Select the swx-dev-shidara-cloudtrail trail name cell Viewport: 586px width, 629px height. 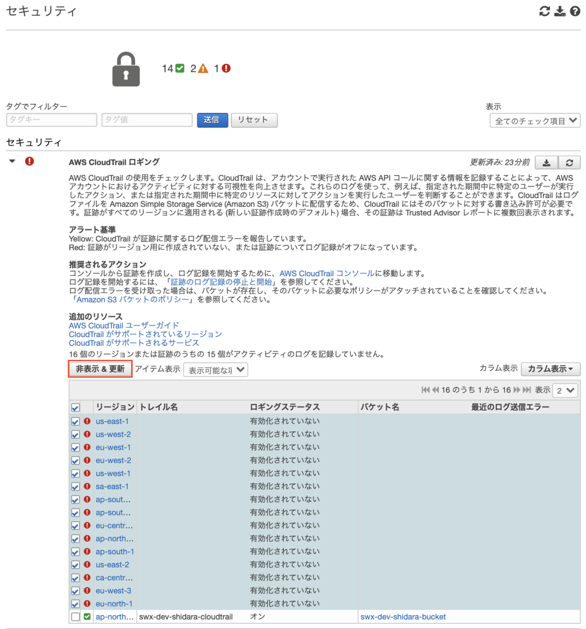tap(186, 617)
